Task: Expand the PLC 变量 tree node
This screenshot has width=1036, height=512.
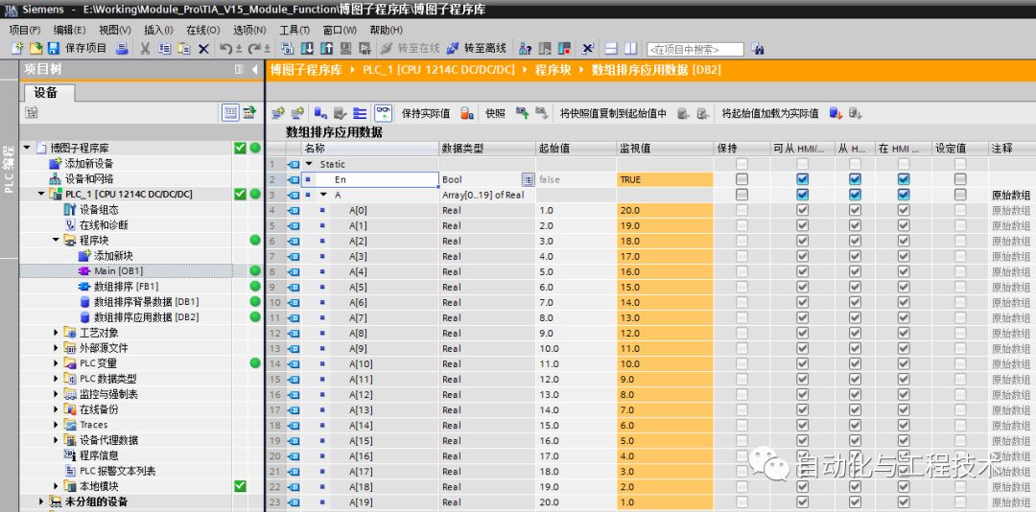Action: coord(57,362)
